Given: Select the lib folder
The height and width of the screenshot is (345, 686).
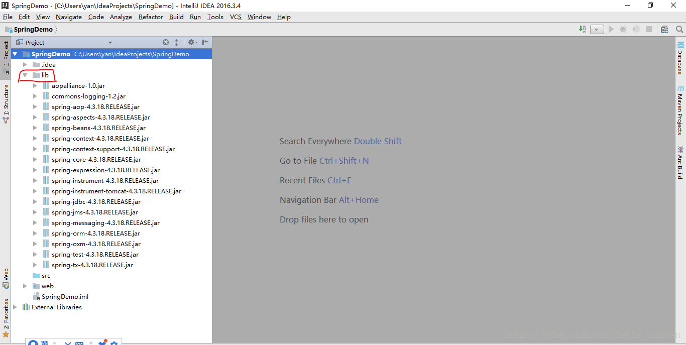Looking at the screenshot, I should click(x=45, y=75).
